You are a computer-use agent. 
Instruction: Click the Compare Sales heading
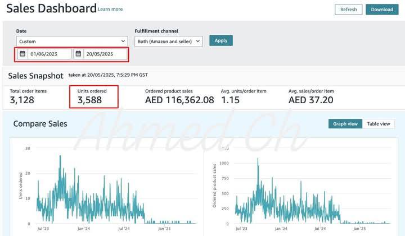40,123
